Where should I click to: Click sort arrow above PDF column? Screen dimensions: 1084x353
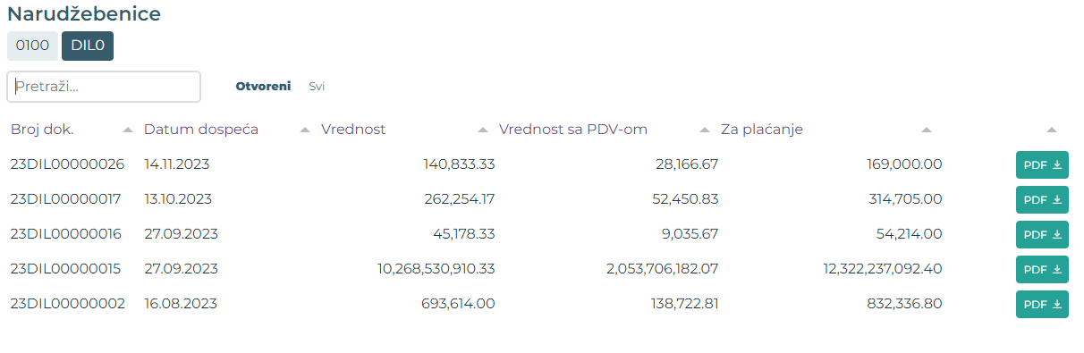pos(1052,130)
